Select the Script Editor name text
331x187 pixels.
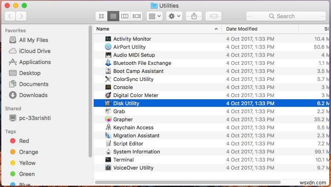click(128, 143)
